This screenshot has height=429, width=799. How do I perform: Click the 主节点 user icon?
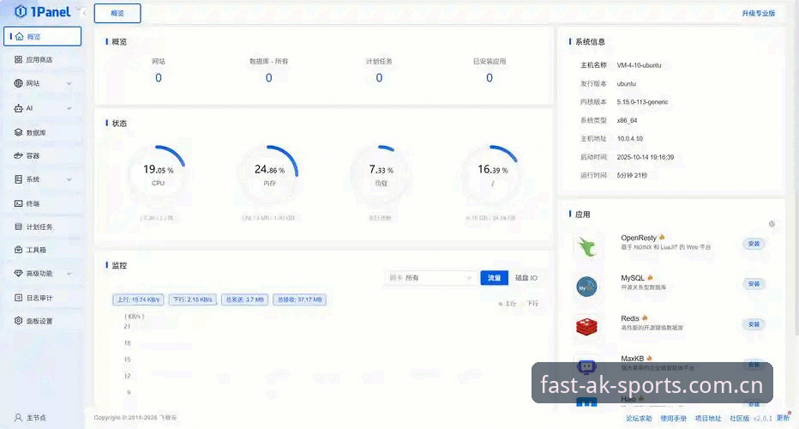[x=18, y=417]
